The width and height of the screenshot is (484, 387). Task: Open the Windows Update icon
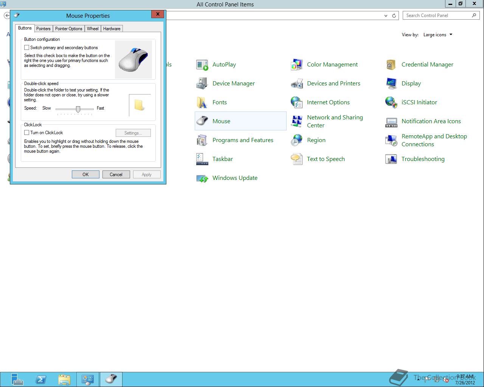pos(202,178)
